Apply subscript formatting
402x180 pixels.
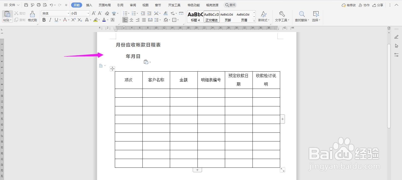[x=80, y=20]
